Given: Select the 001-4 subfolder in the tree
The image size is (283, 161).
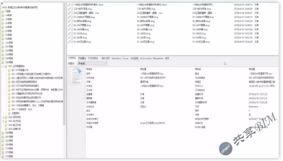Looking at the screenshot, I should pos(24,82).
